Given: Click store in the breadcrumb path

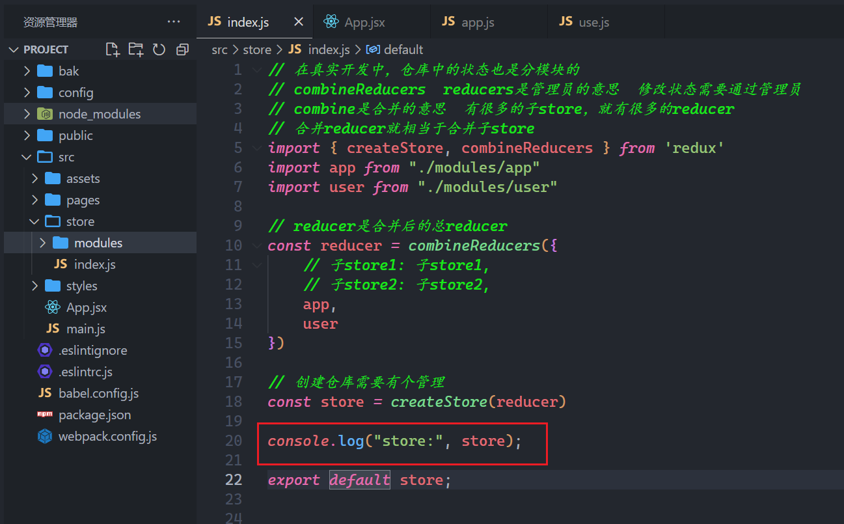Looking at the screenshot, I should click(256, 49).
